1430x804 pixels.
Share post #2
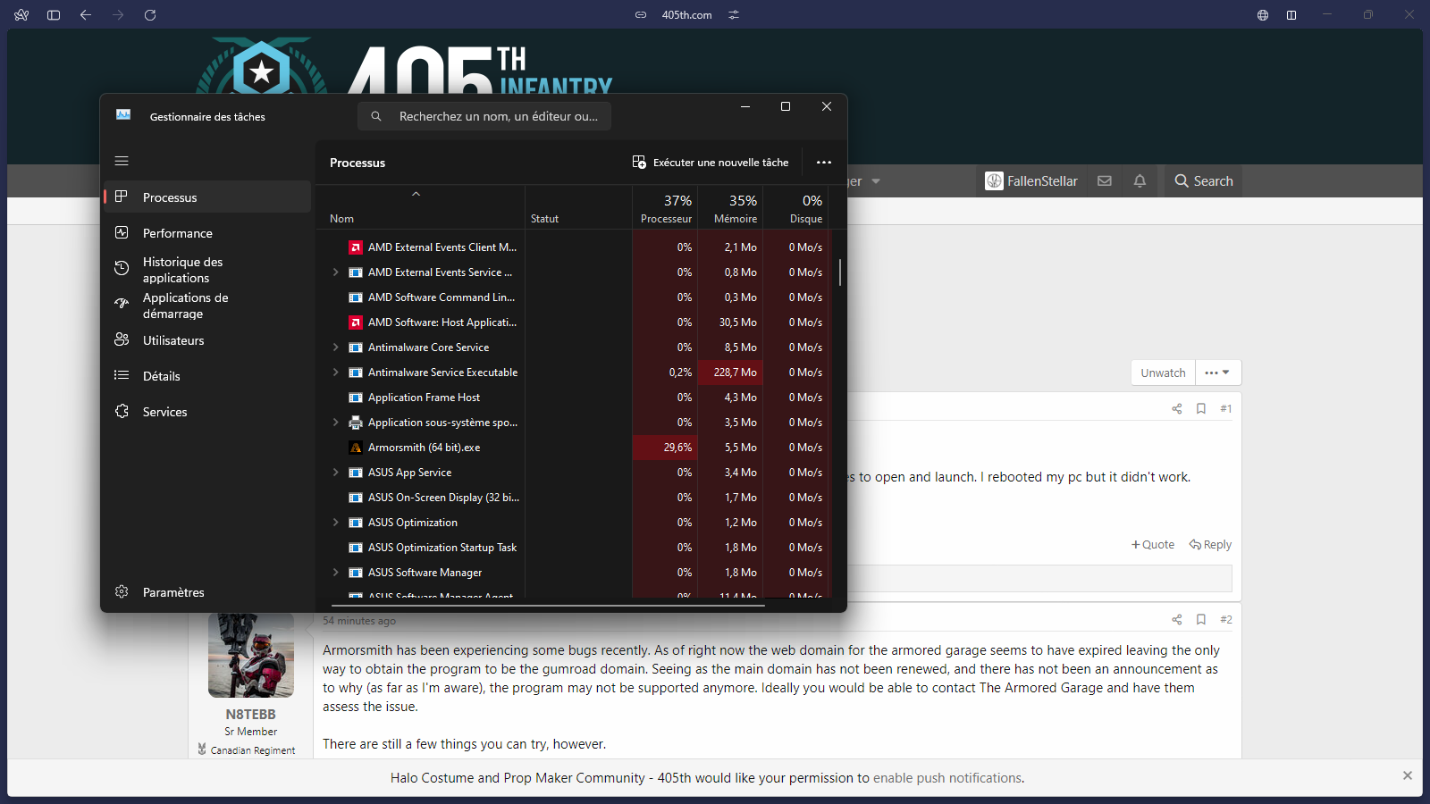(x=1177, y=619)
